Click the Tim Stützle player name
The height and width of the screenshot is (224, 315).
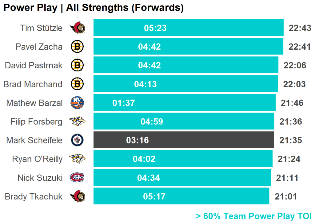(41, 28)
